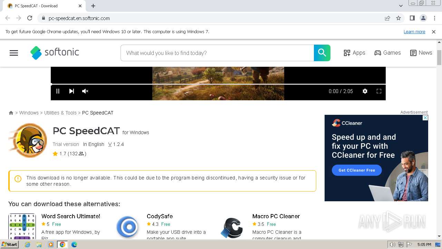Open File Explorer from taskbar

[39, 245]
